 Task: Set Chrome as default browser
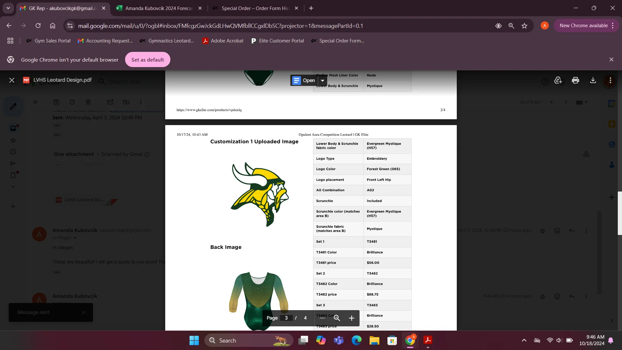[148, 60]
